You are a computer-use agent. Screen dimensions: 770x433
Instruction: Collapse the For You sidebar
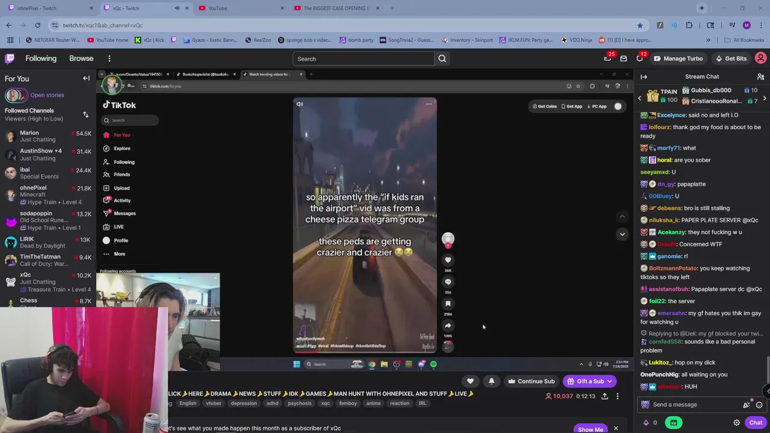tap(86, 78)
